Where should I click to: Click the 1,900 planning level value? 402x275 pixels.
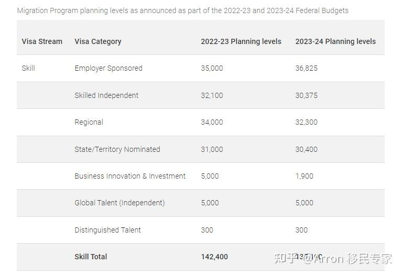[304, 176]
